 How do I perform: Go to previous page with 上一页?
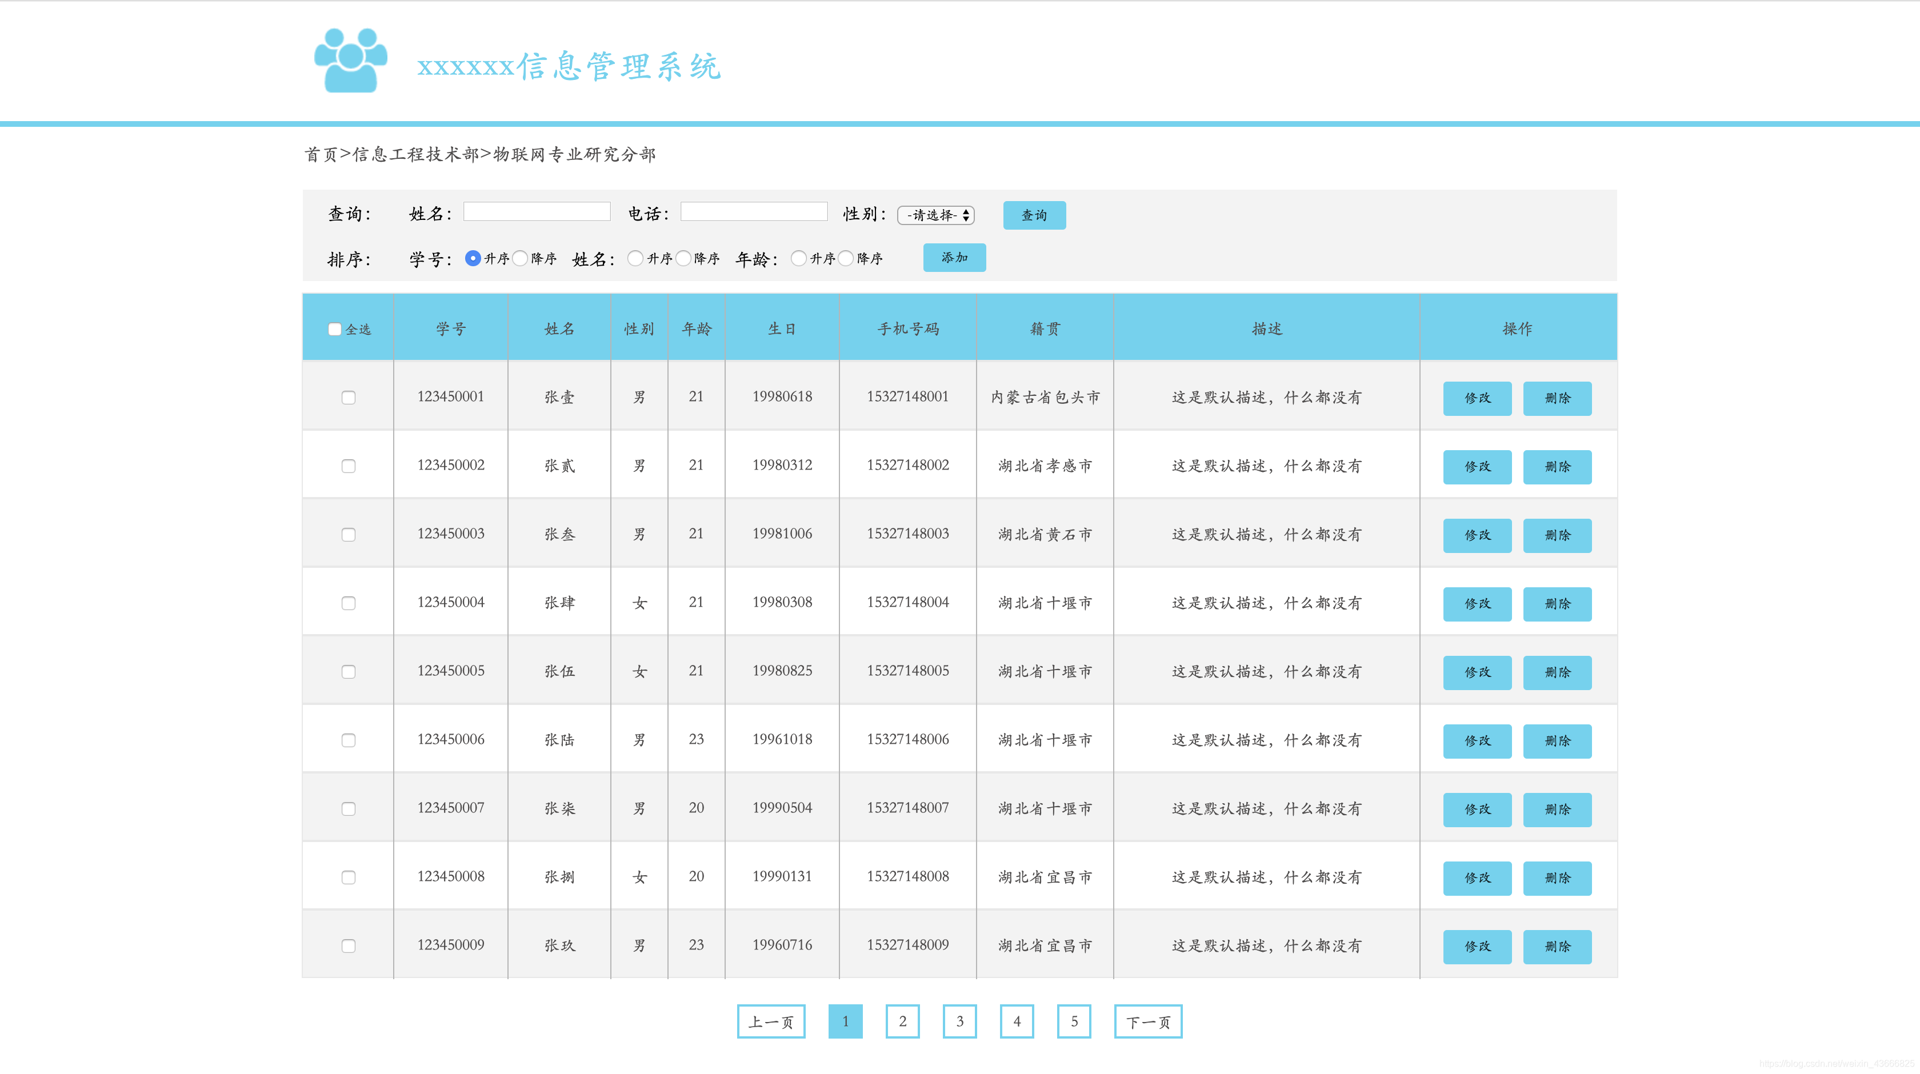coord(771,1021)
